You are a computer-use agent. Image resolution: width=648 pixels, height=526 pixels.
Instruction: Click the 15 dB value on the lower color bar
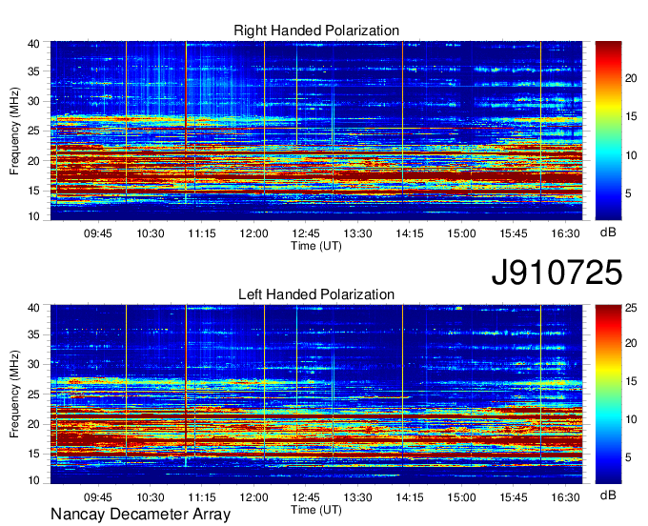631,381
